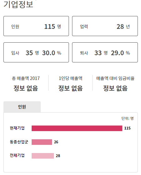Click the 전체기업 light pink bar
The width and height of the screenshot is (141, 175).
[x=43, y=156]
